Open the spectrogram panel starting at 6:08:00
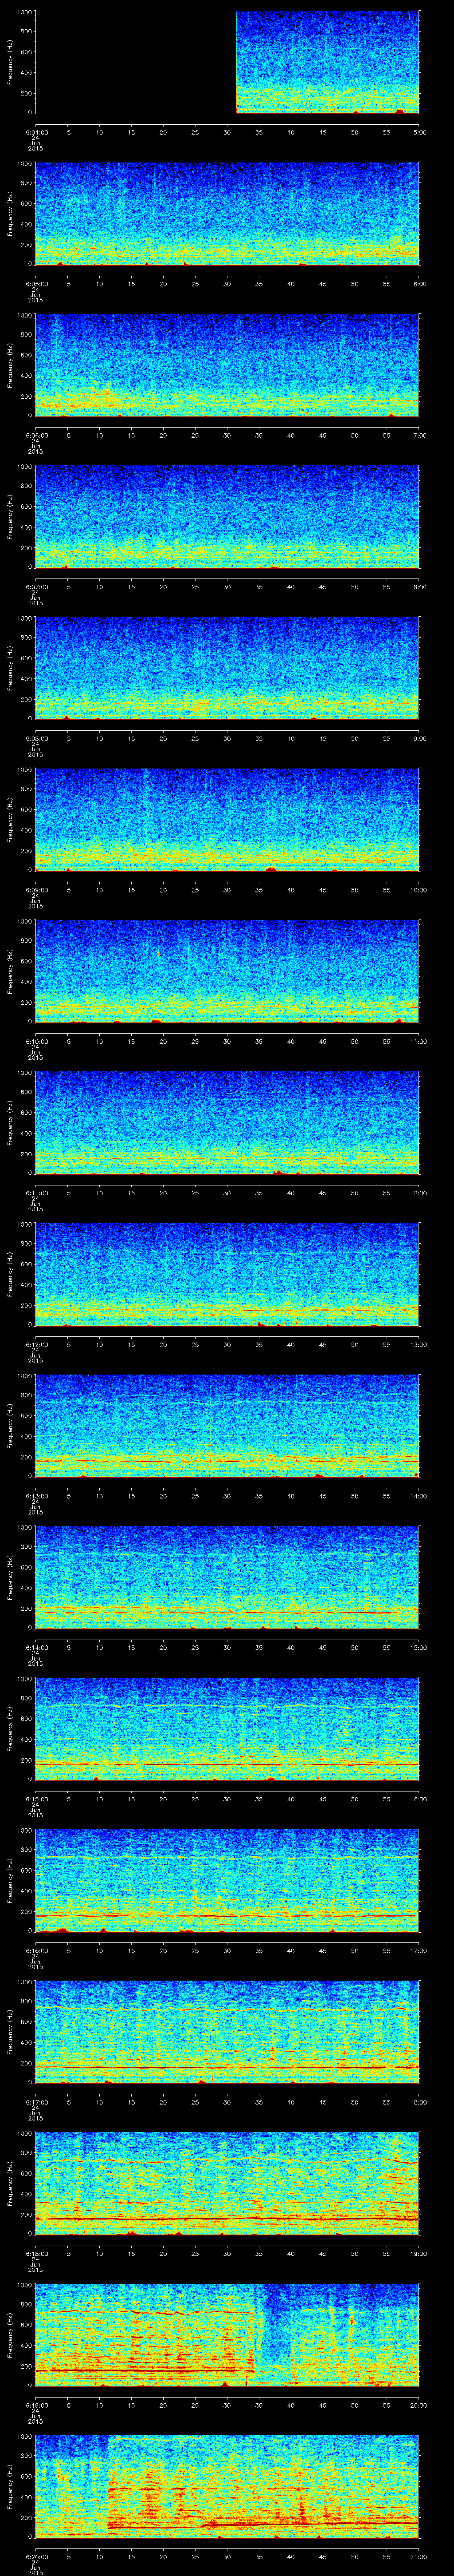The height and width of the screenshot is (2576, 454). (227, 668)
